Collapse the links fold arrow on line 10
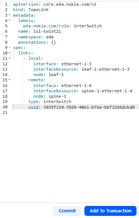The image size is (139, 218). click(10, 53)
